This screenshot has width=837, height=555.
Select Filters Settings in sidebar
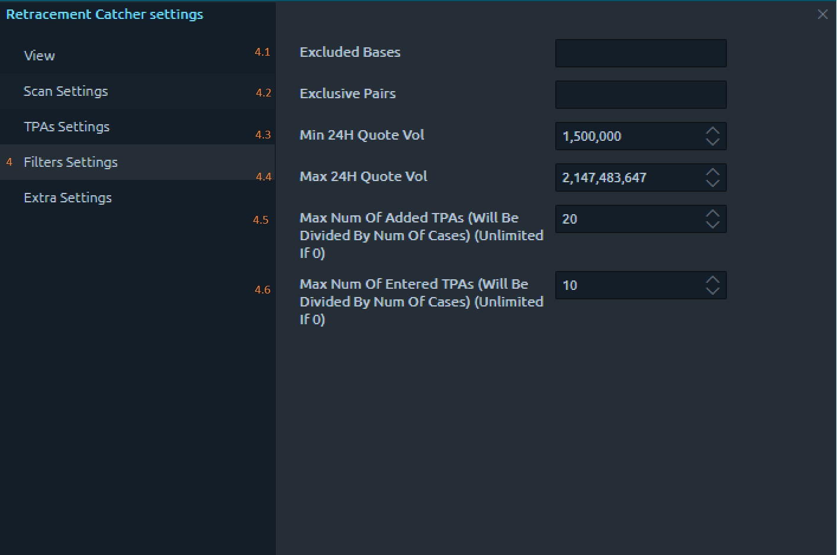click(70, 162)
